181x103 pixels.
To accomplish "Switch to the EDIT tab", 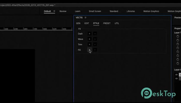I will [x=87, y=23].
